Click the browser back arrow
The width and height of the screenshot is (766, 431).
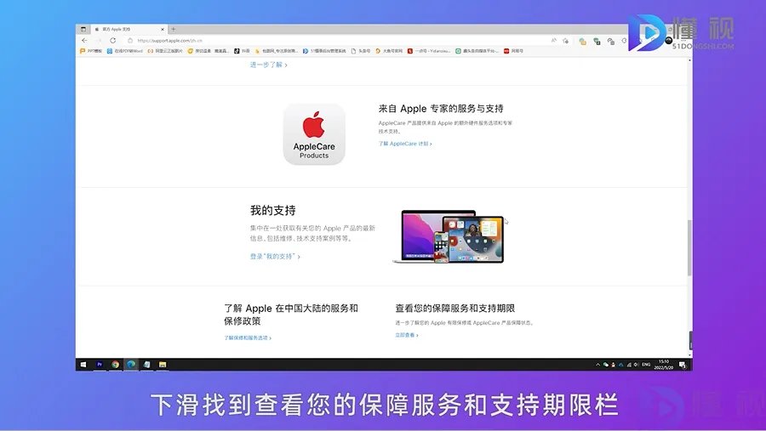[84, 41]
